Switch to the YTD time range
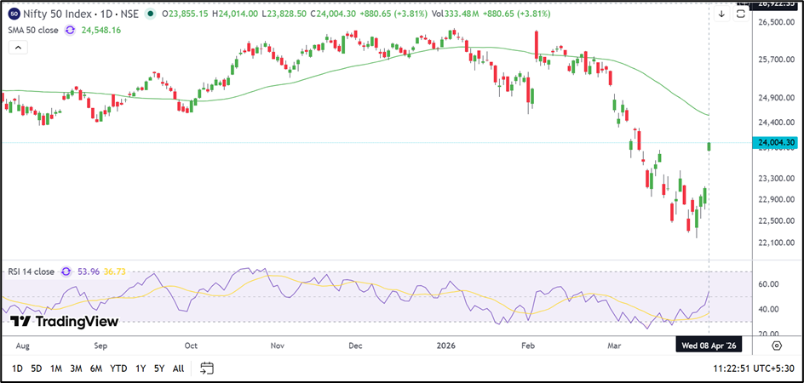 tap(118, 368)
